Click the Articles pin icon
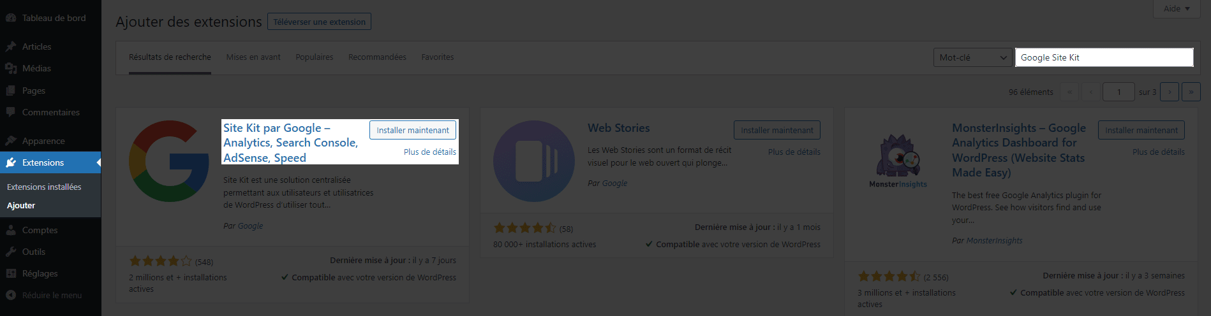Screen dimensions: 1211x316 [x=11, y=47]
